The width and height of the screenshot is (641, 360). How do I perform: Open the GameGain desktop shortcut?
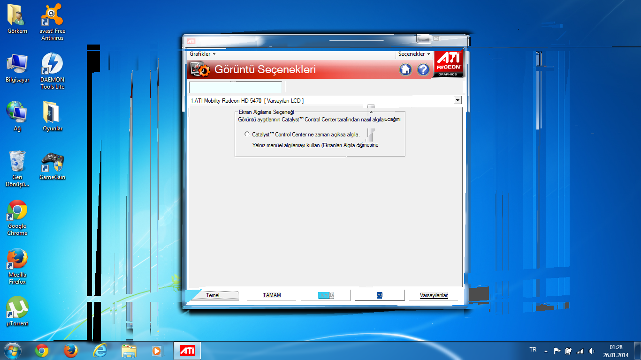click(x=53, y=166)
